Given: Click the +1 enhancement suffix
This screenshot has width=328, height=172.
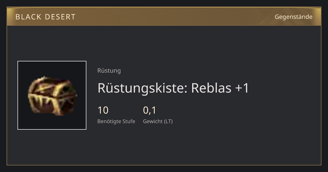Looking at the screenshot, I should click(x=242, y=88).
